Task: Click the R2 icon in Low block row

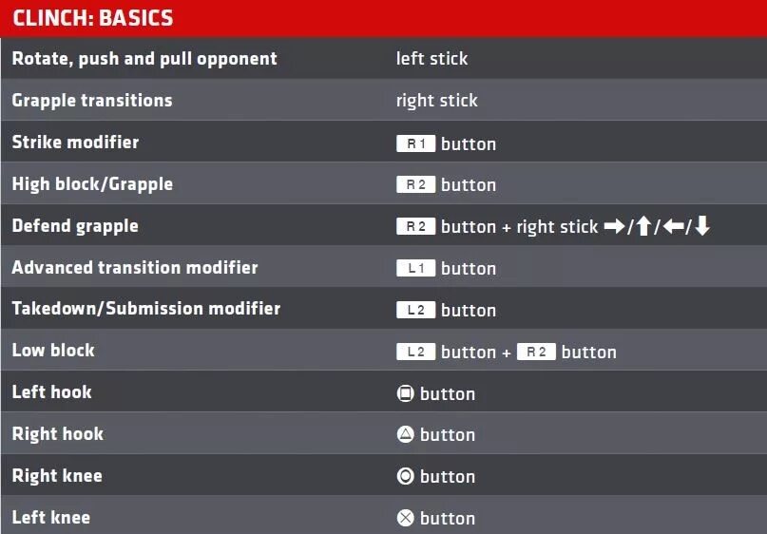Action: click(536, 352)
